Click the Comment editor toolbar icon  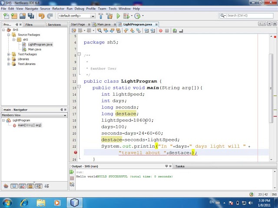click(175, 31)
